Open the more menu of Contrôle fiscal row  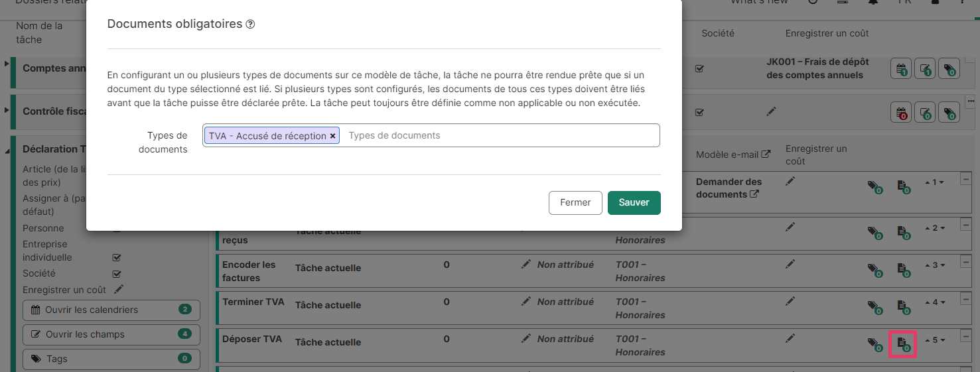[971, 101]
